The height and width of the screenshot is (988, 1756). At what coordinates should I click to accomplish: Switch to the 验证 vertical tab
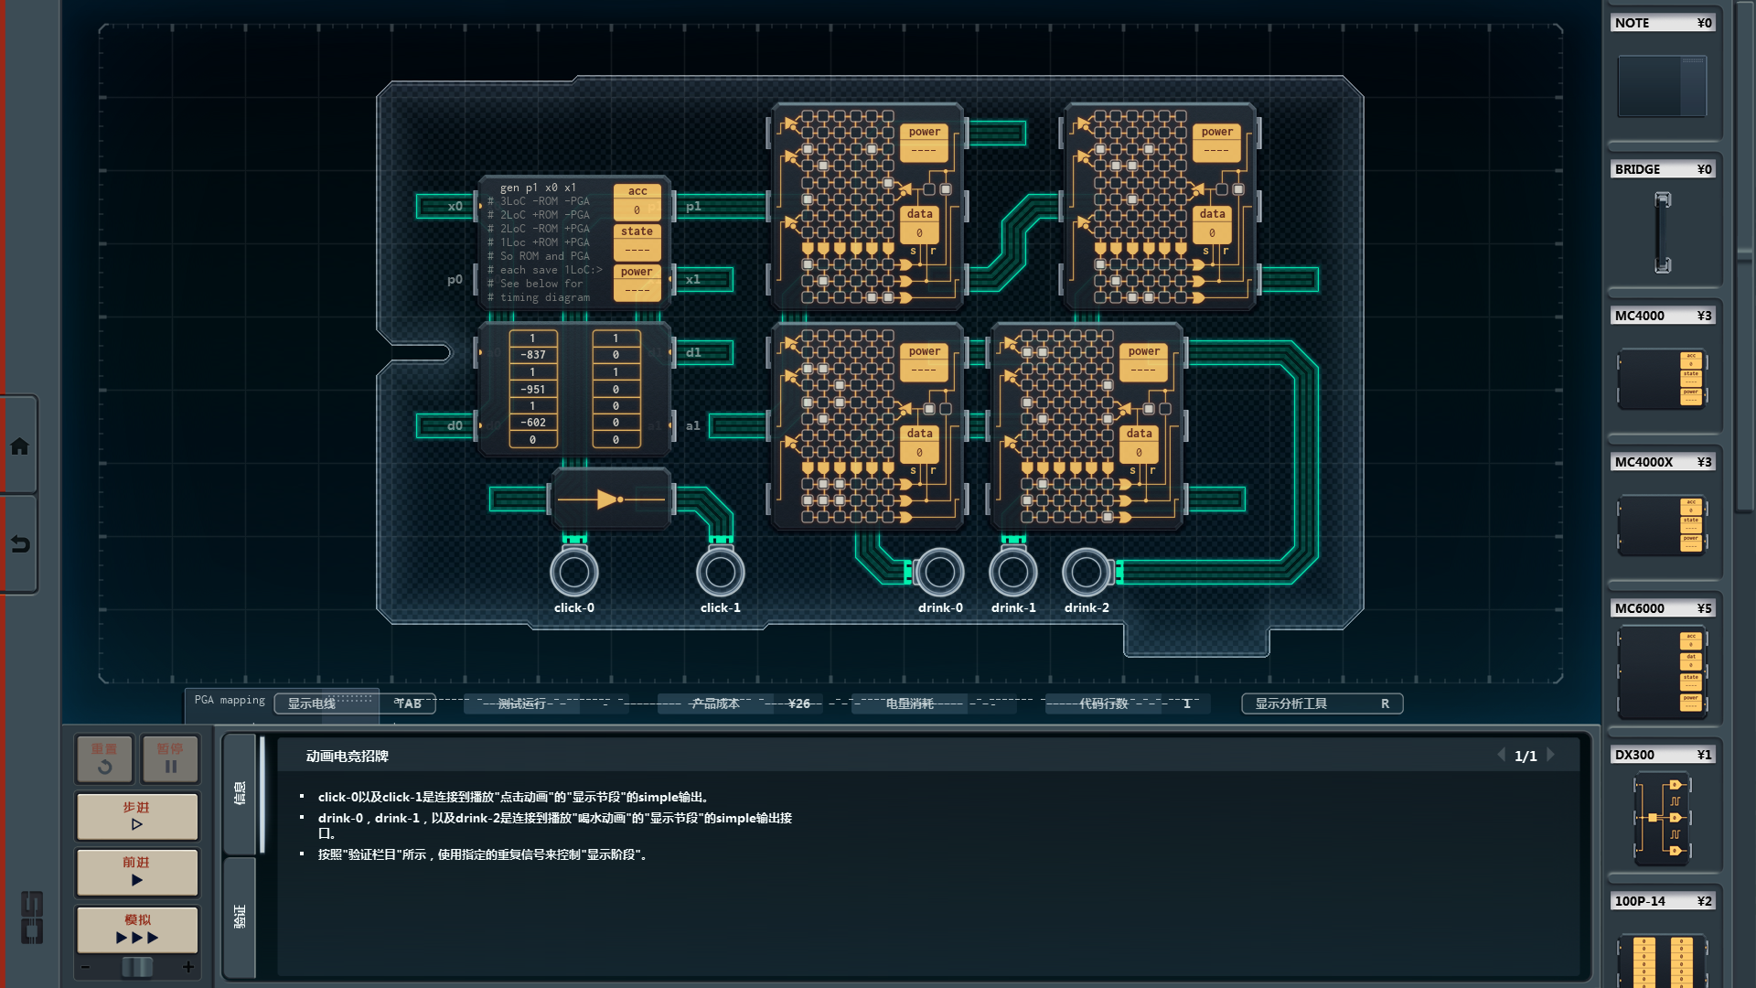pos(240,917)
